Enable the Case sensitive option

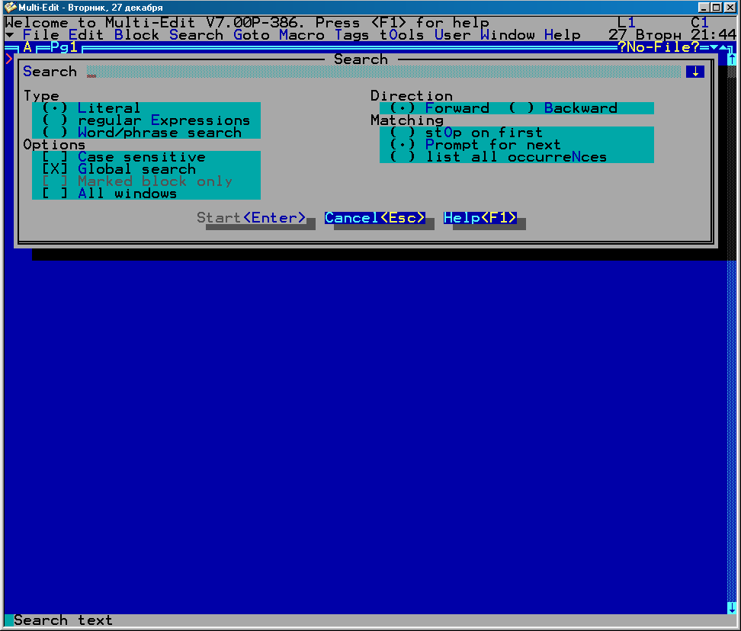coord(124,157)
